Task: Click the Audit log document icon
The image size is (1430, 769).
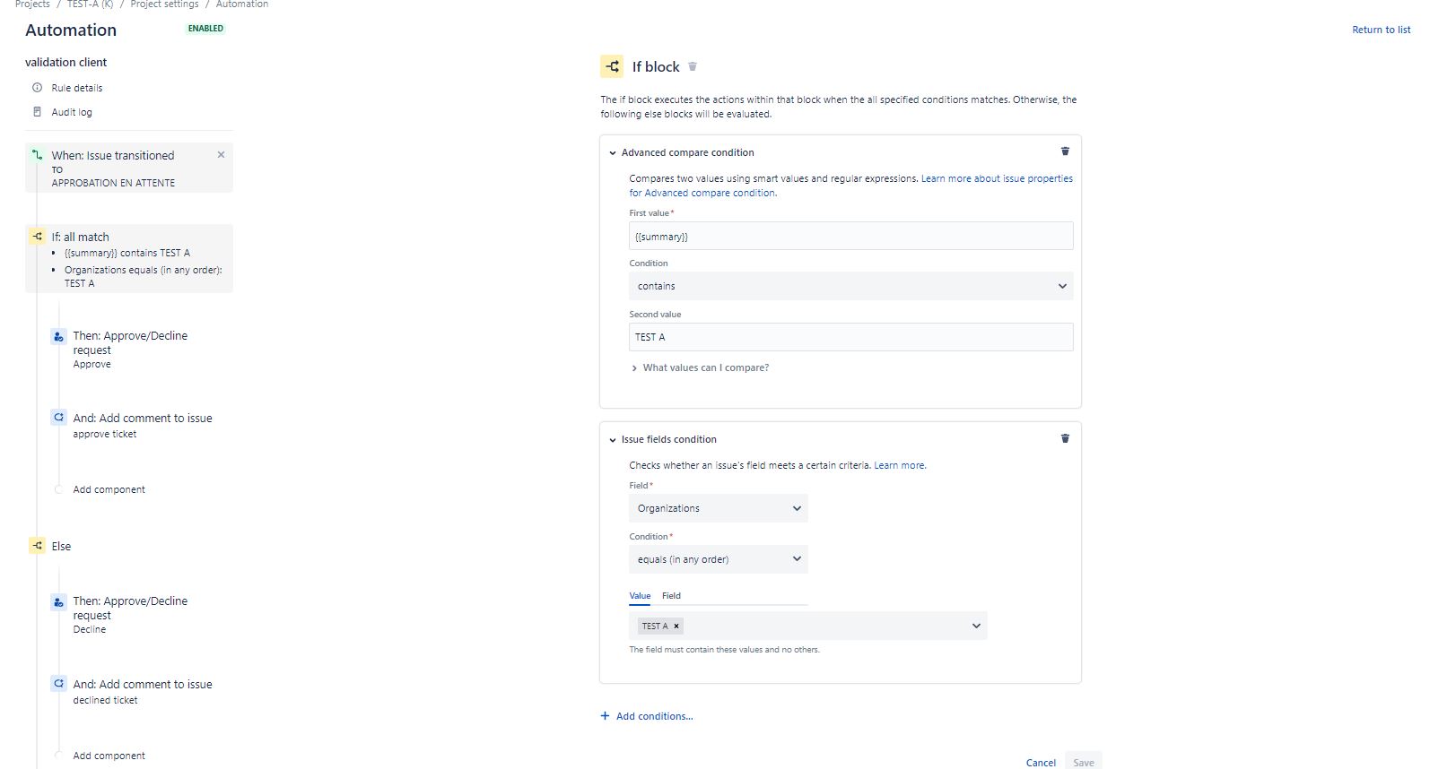Action: coord(37,112)
